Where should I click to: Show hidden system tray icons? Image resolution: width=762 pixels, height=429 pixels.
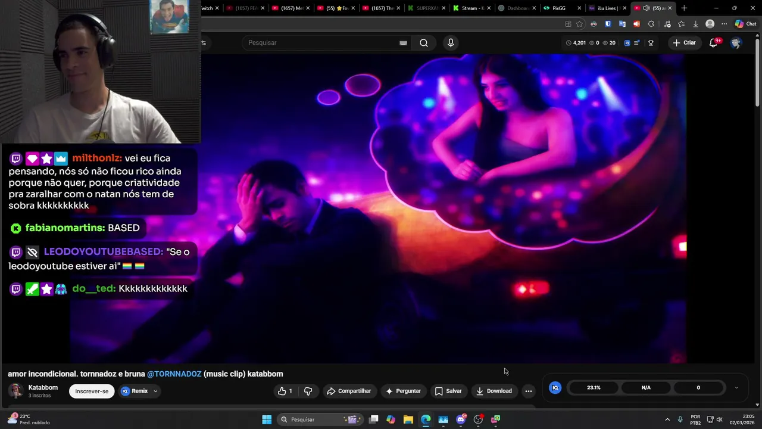click(x=667, y=419)
